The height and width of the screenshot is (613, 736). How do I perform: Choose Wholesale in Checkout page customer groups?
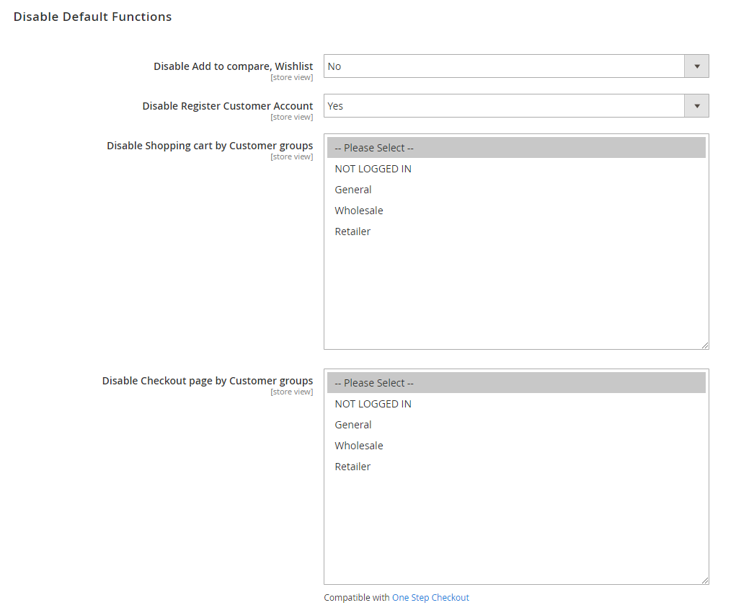click(359, 446)
